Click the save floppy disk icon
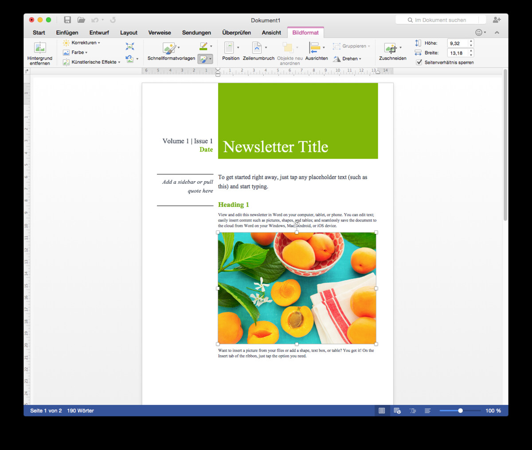Screen dimensions: 532x450 67,20
